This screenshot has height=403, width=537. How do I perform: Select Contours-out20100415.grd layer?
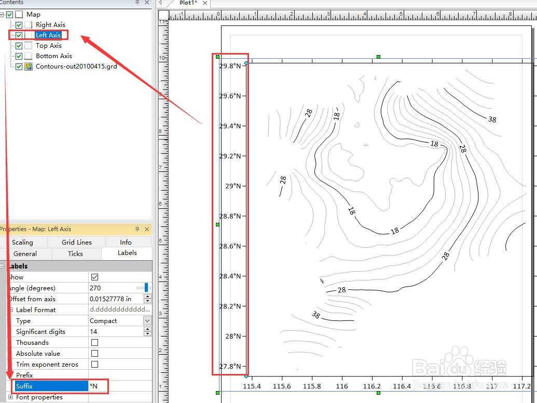pos(76,66)
